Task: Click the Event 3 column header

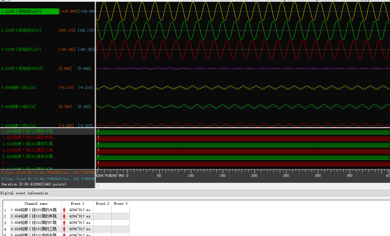Action: tap(121, 204)
